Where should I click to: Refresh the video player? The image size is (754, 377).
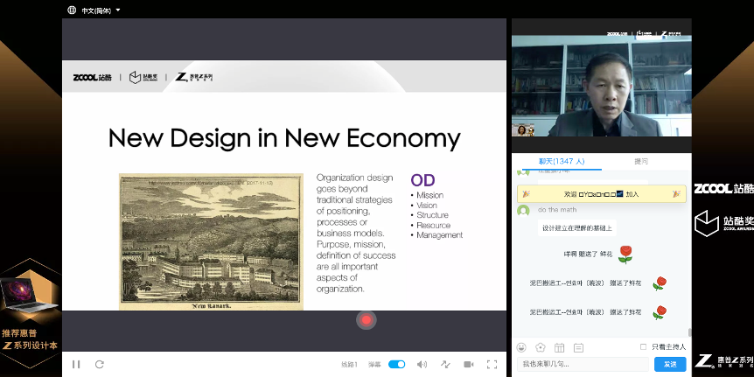click(100, 364)
